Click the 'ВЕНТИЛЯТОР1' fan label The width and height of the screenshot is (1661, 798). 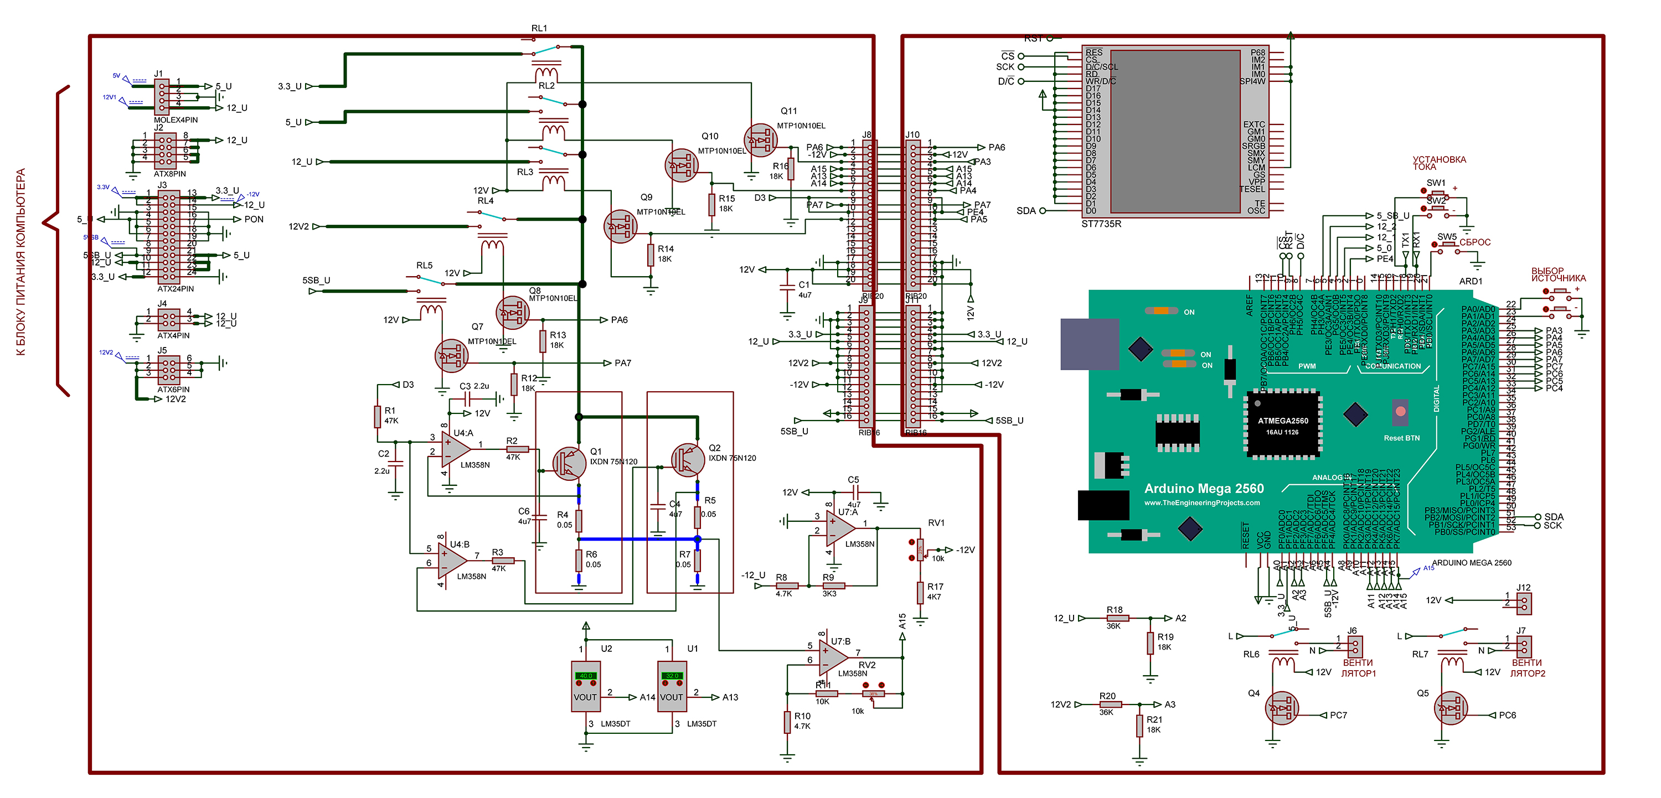click(1359, 668)
